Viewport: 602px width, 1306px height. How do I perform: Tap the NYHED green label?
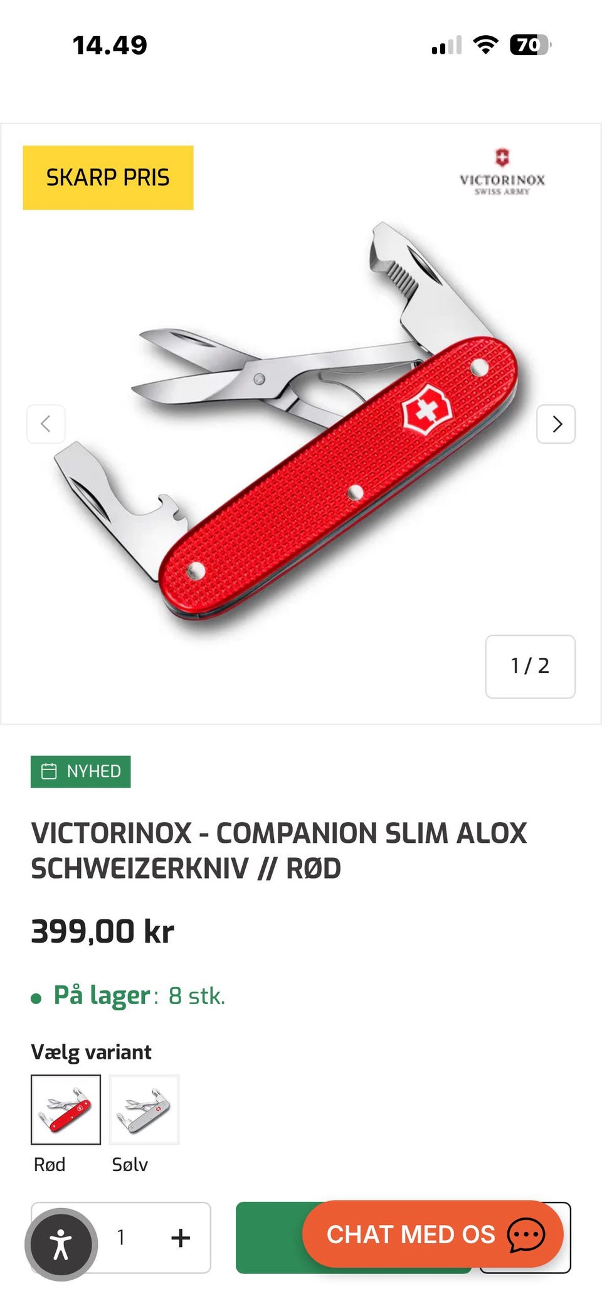click(x=81, y=771)
